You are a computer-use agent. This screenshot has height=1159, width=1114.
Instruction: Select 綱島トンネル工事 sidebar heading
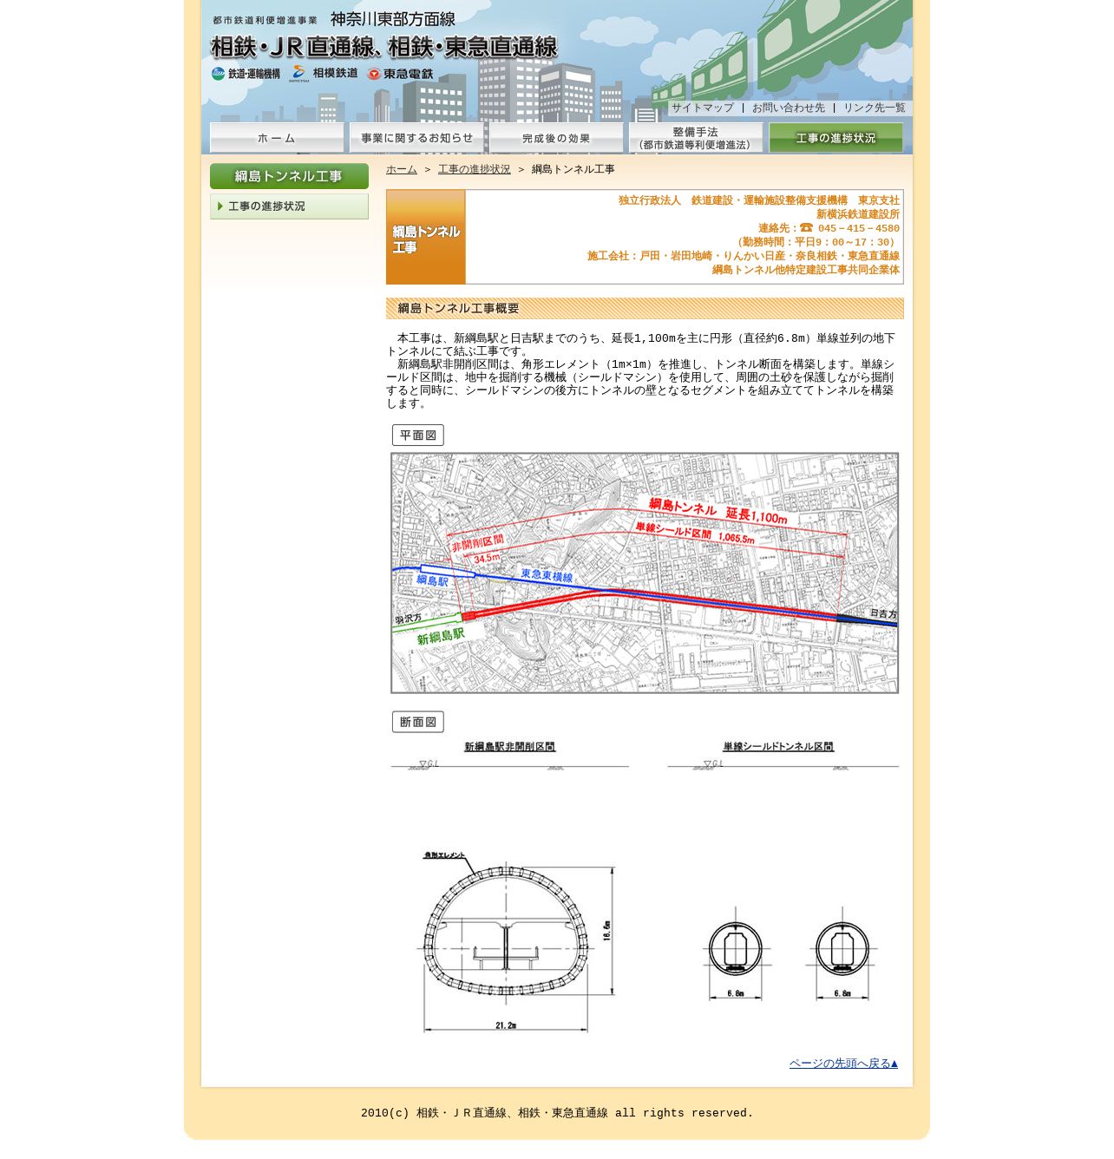tap(289, 176)
